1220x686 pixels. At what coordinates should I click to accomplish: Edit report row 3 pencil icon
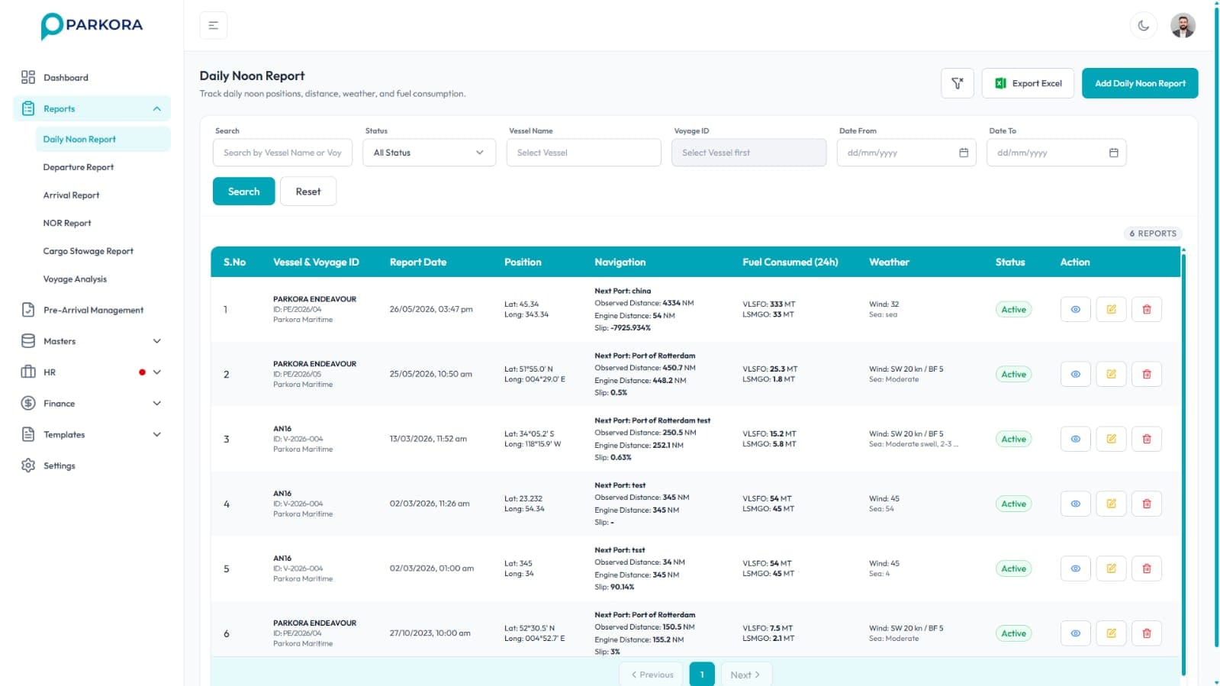[1111, 439]
